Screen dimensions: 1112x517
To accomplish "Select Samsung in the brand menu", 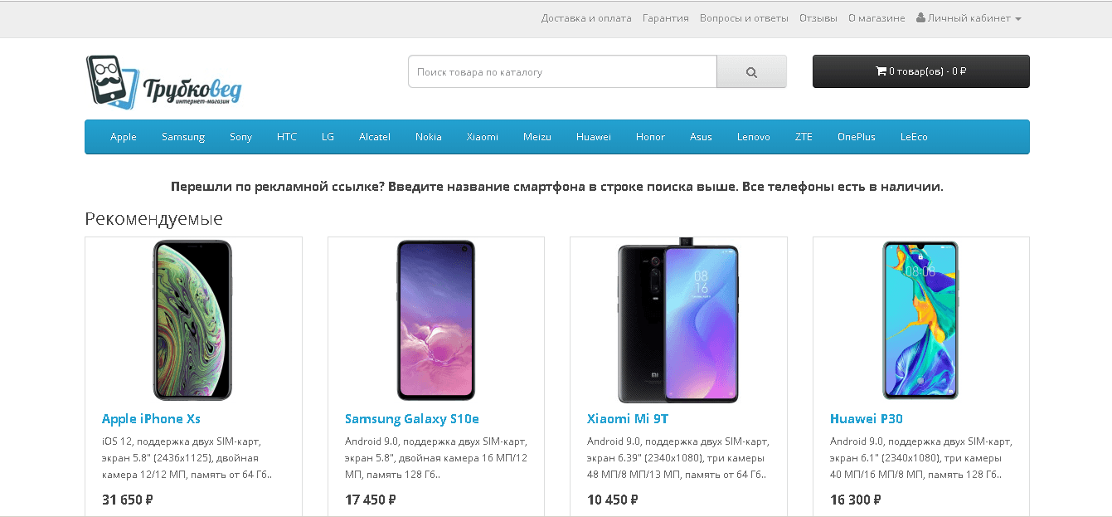I will [x=183, y=137].
